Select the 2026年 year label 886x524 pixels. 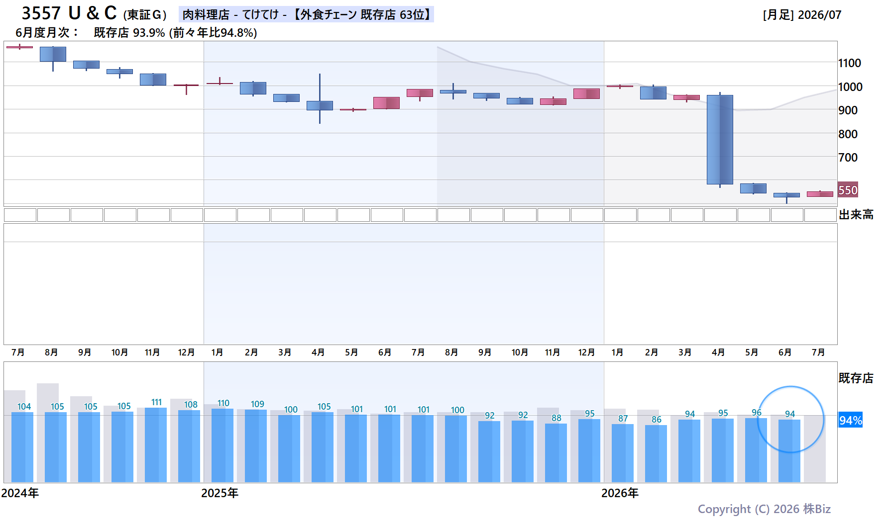(620, 493)
